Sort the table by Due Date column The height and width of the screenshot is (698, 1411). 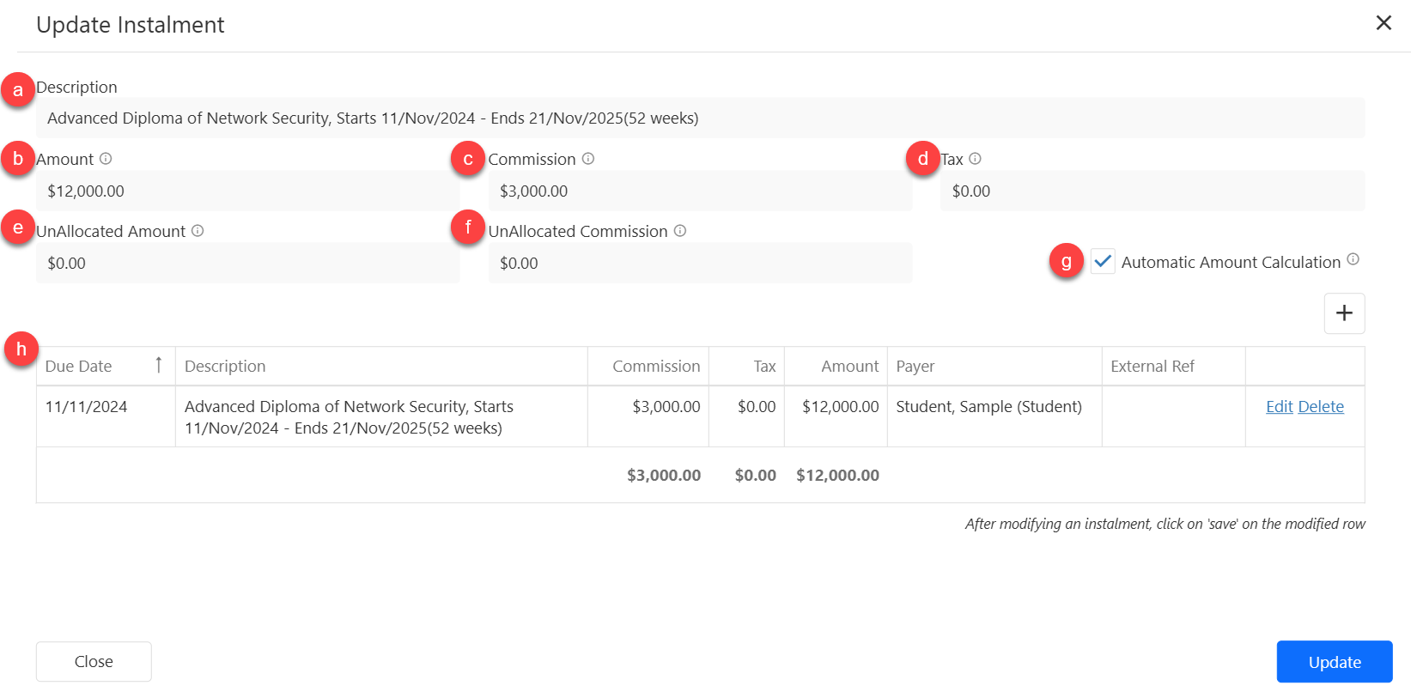(x=79, y=367)
